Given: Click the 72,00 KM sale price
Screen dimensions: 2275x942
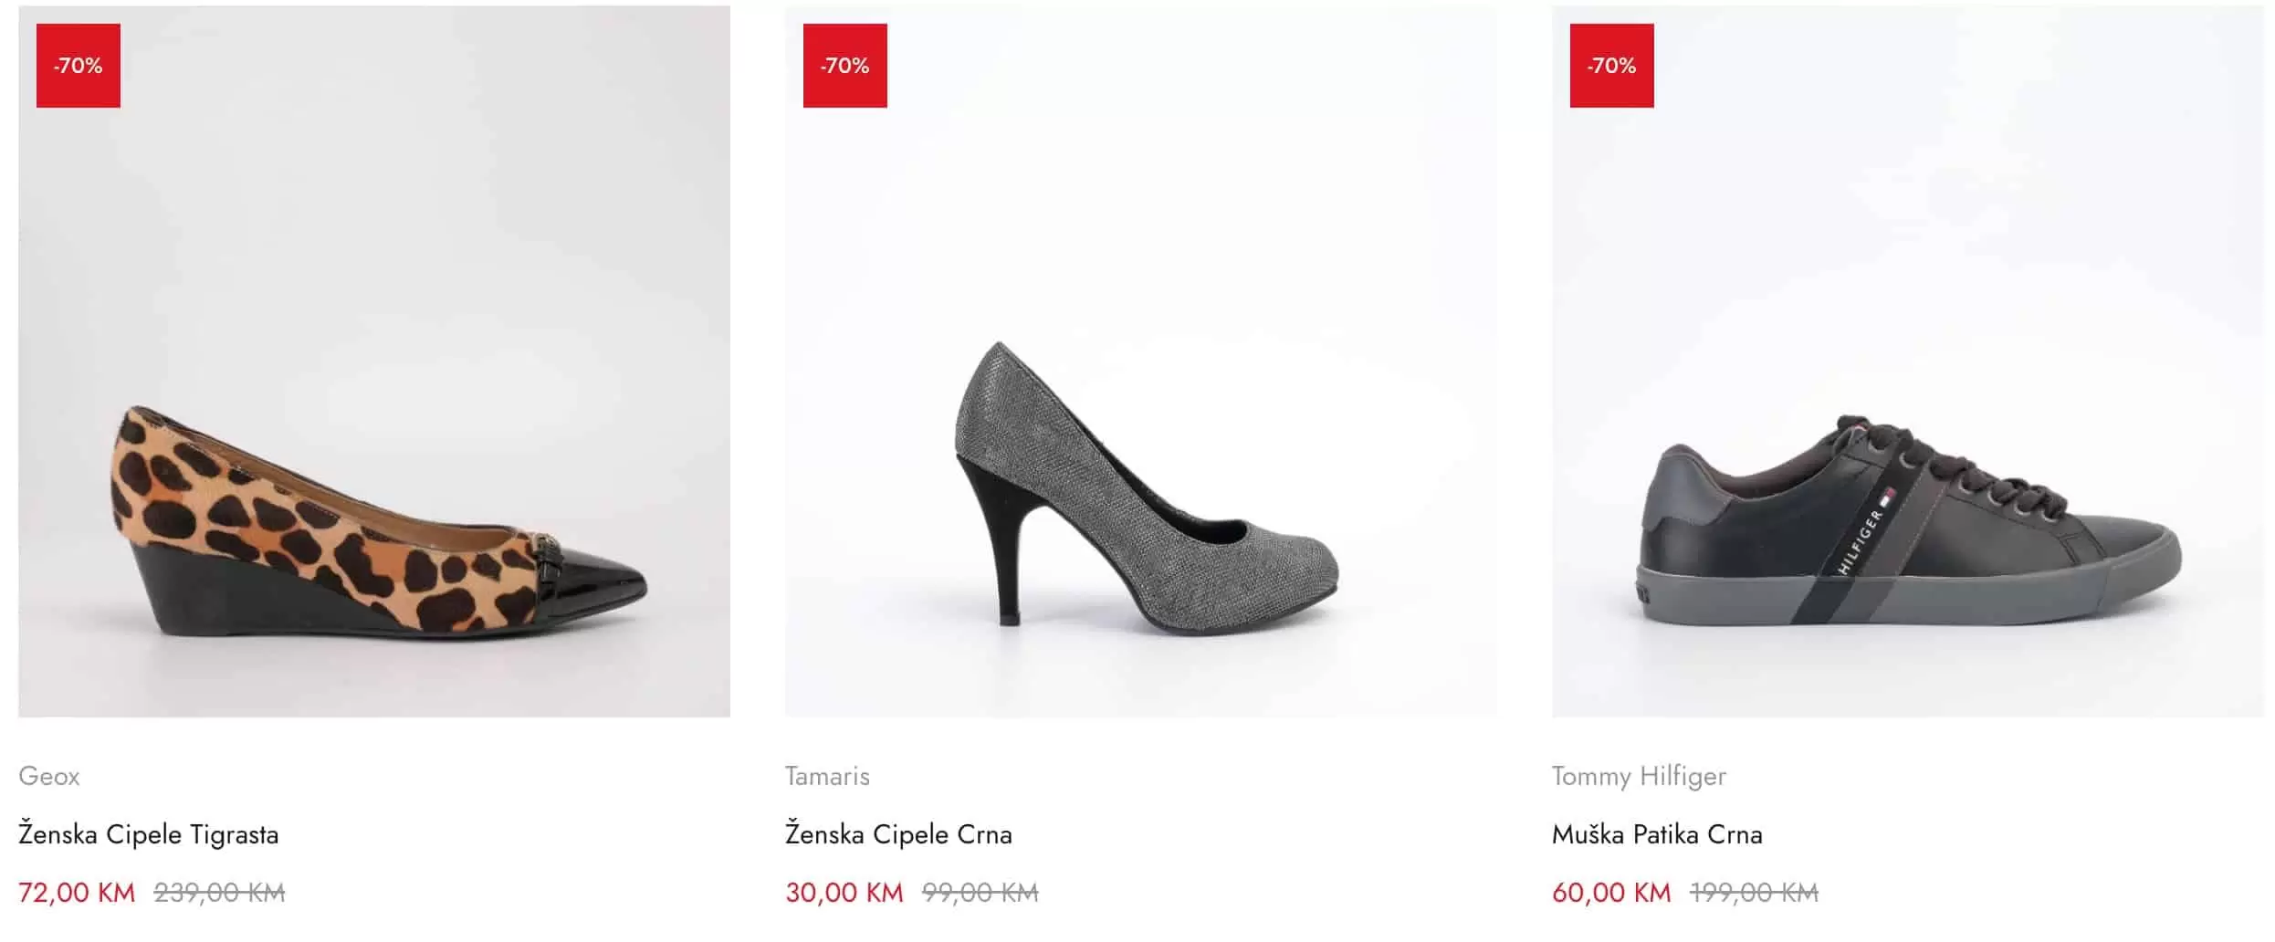Looking at the screenshot, I should click(77, 892).
